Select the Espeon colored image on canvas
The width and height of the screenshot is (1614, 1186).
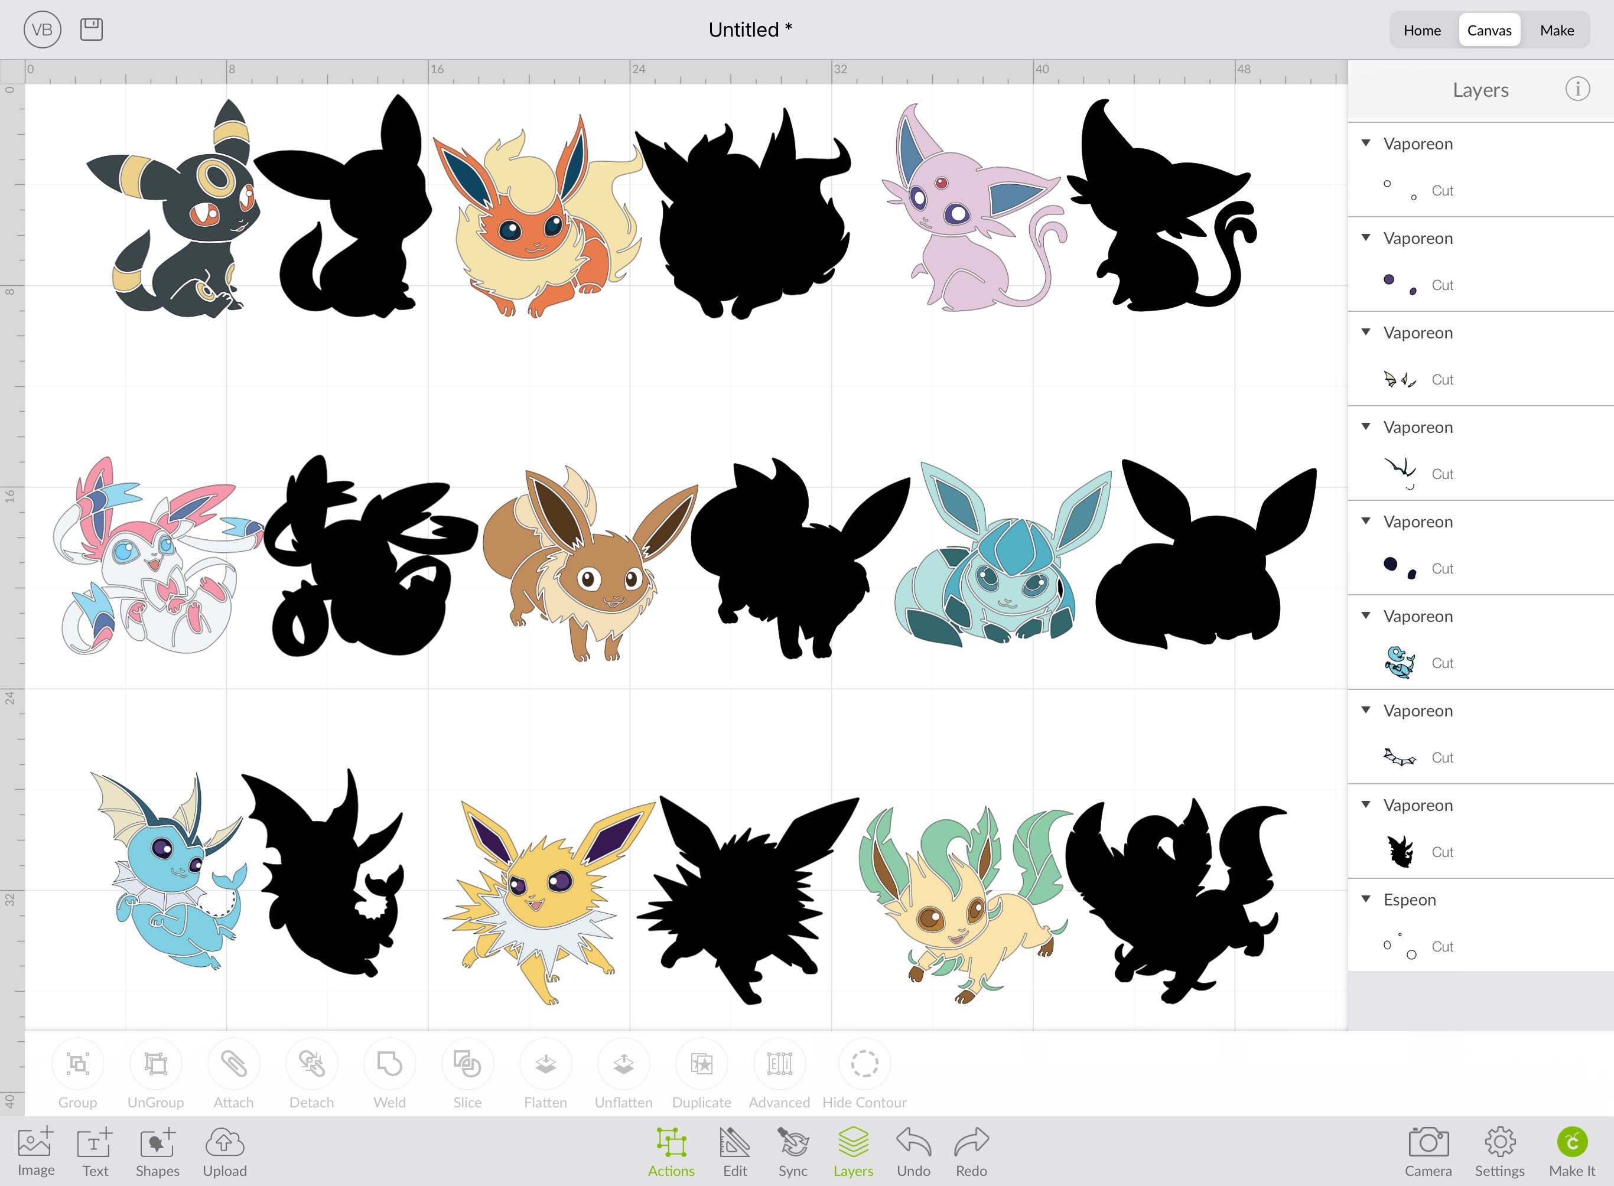[974, 208]
